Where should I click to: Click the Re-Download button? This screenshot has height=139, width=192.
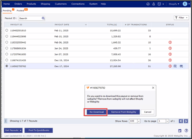(x=97, y=112)
